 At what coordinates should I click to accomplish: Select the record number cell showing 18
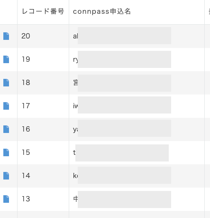(43, 83)
